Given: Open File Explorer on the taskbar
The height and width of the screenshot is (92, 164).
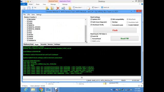Looking at the screenshot, I should (33, 90).
